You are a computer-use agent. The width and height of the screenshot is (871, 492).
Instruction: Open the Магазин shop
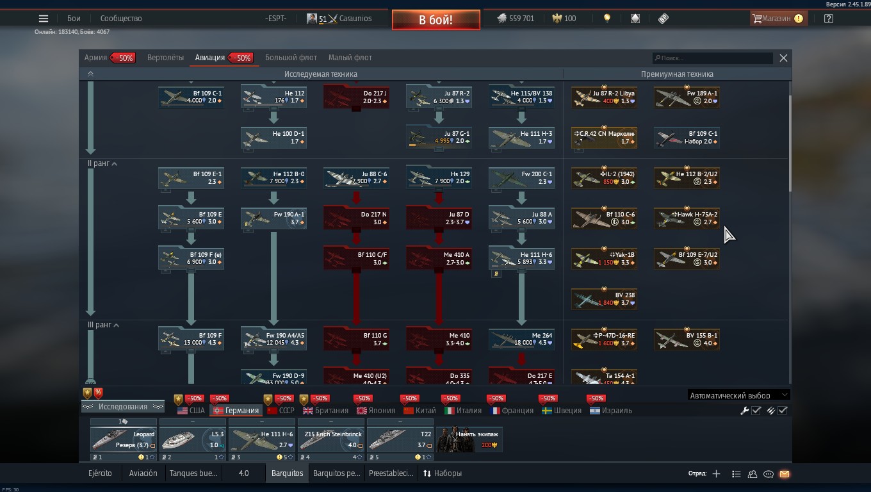tap(778, 19)
